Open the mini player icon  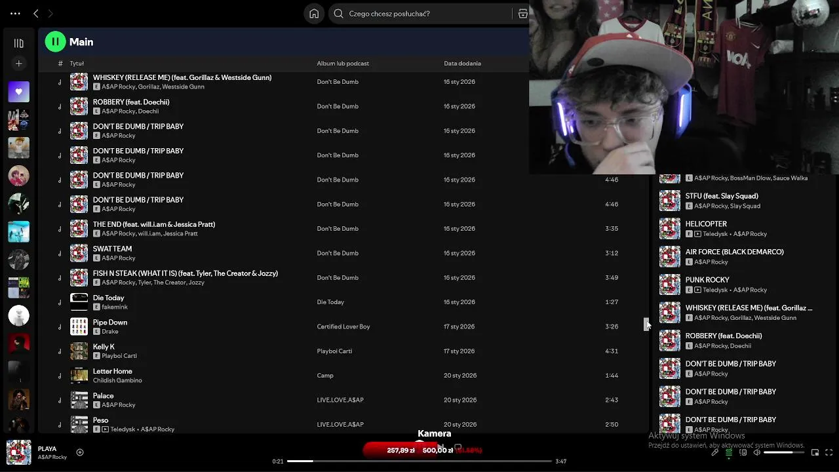[x=815, y=452]
